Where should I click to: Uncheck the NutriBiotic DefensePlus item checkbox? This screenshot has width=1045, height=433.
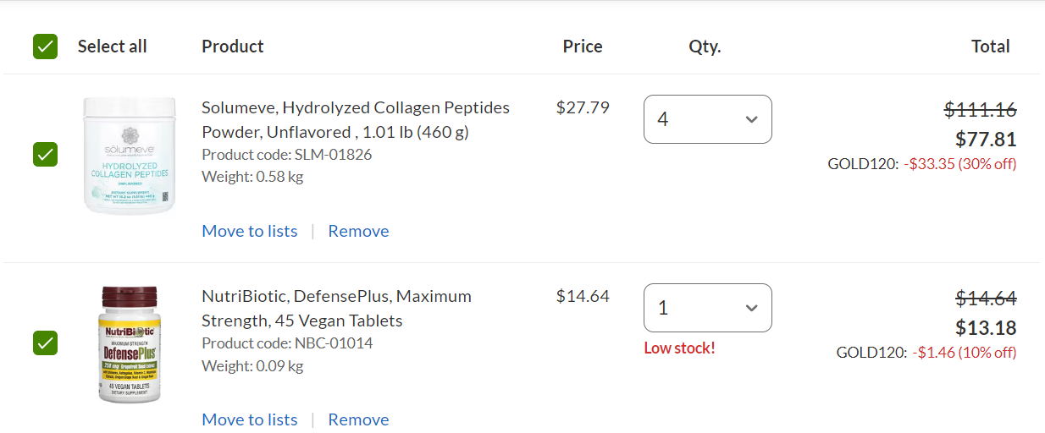[46, 343]
